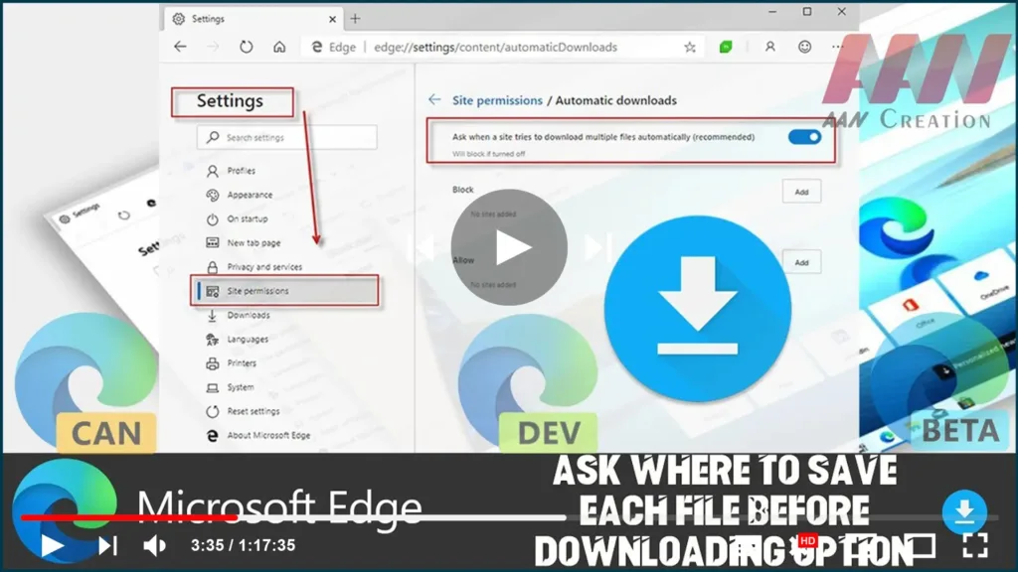Viewport: 1018px width, 572px height.
Task: Mute the video volume speaker icon
Action: point(154,544)
